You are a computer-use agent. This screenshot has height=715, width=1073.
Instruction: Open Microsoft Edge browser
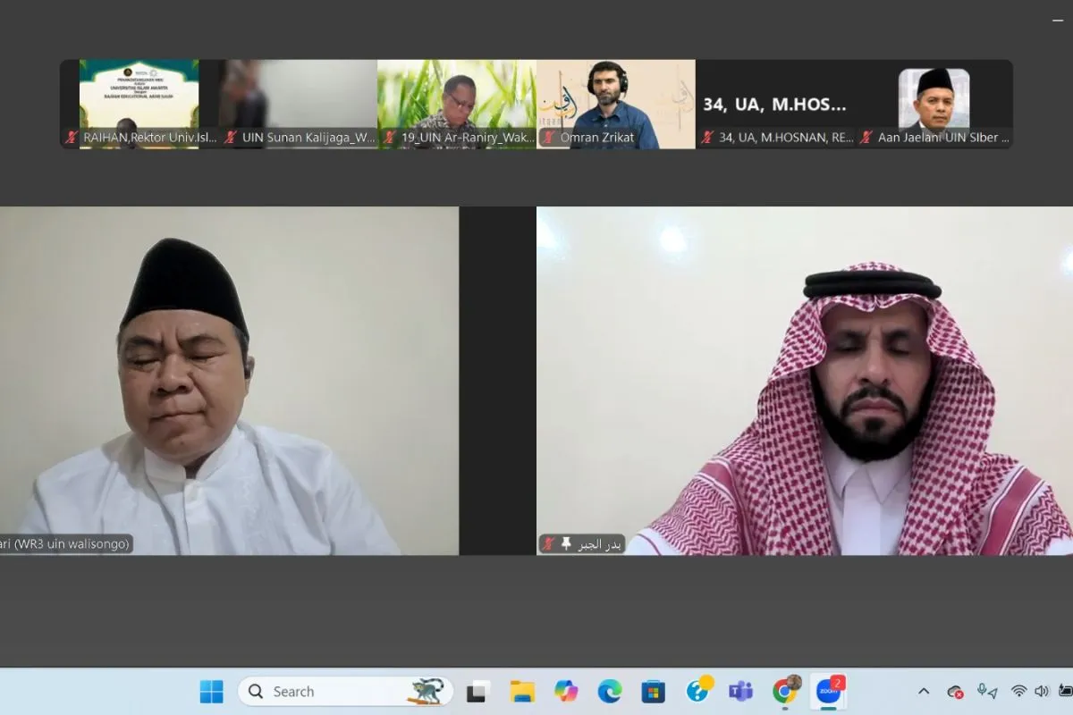610,691
